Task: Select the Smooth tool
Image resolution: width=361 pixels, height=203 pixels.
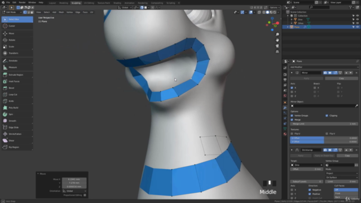Action: click(17, 121)
